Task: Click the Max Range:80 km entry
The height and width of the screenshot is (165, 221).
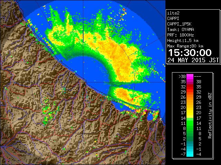Action: (185, 46)
